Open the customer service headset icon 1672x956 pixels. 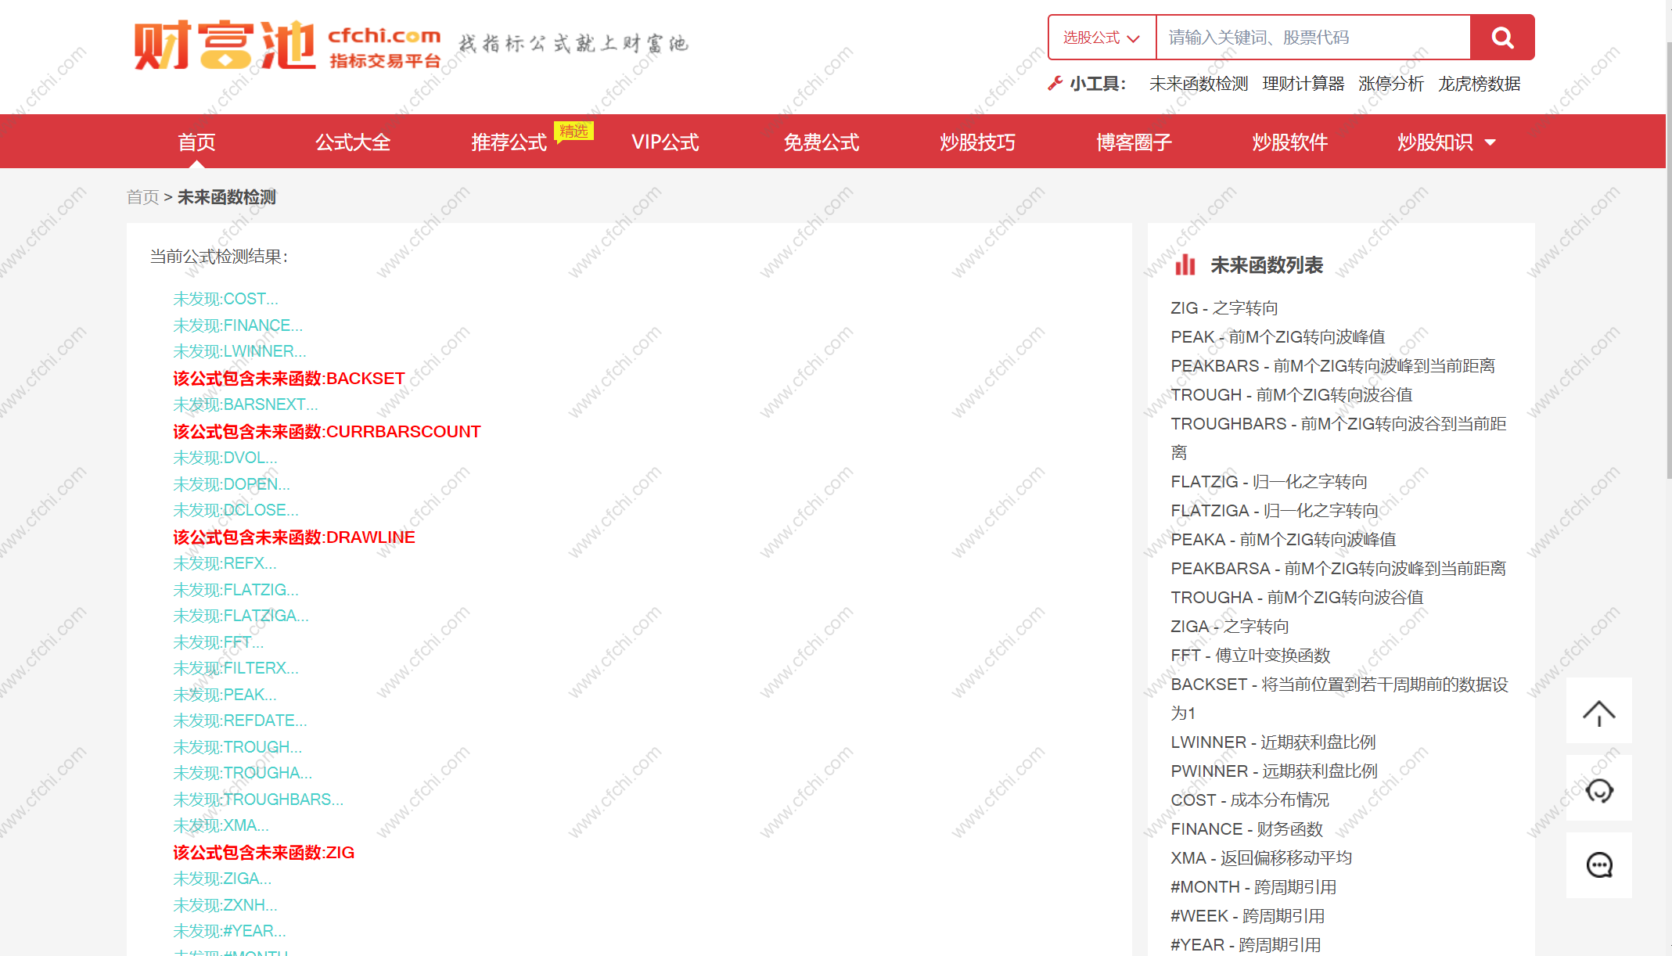(1598, 790)
